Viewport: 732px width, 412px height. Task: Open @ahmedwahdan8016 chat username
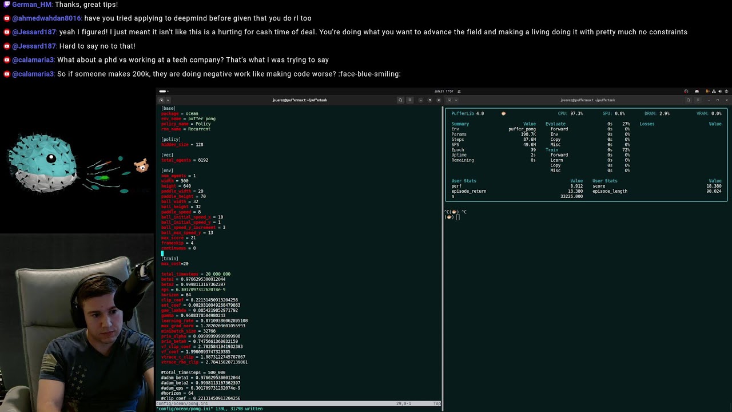(x=47, y=18)
